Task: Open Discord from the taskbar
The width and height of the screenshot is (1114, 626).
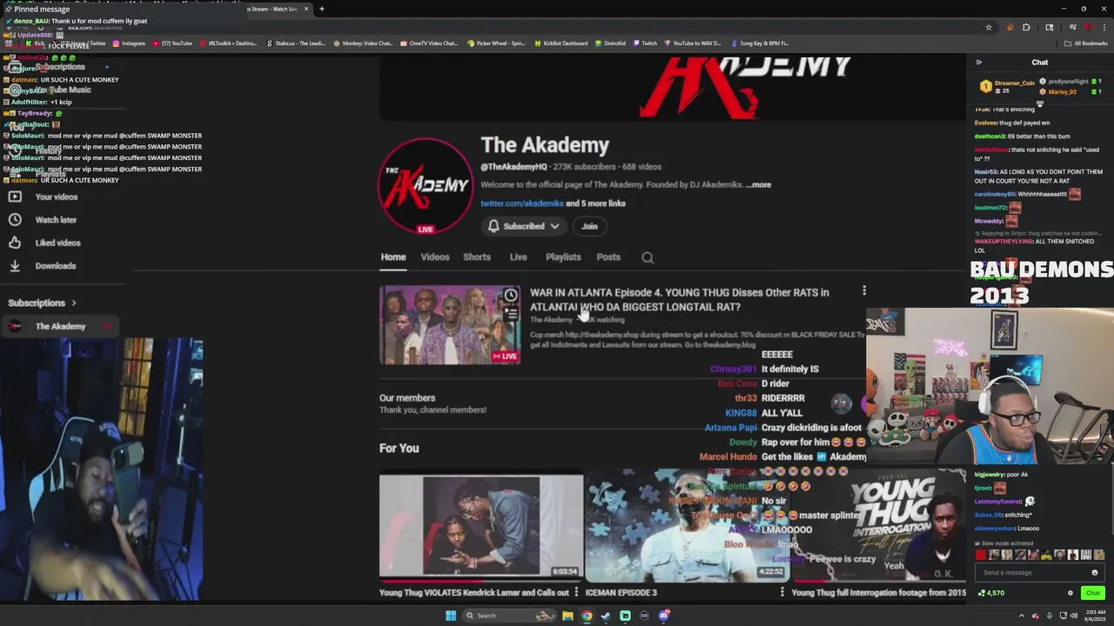Action: [x=663, y=616]
